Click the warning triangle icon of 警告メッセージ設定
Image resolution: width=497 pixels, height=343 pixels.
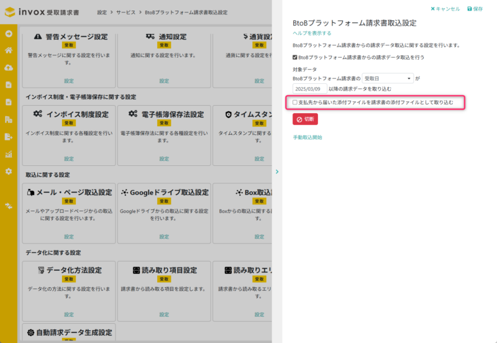(38, 37)
